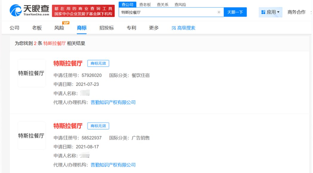
Task: Select the 查老板 search tab
Action: click(145, 4)
